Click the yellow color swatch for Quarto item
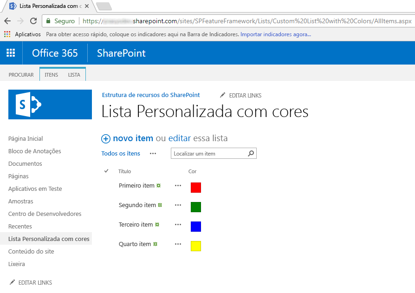The image size is (415, 293). click(196, 246)
